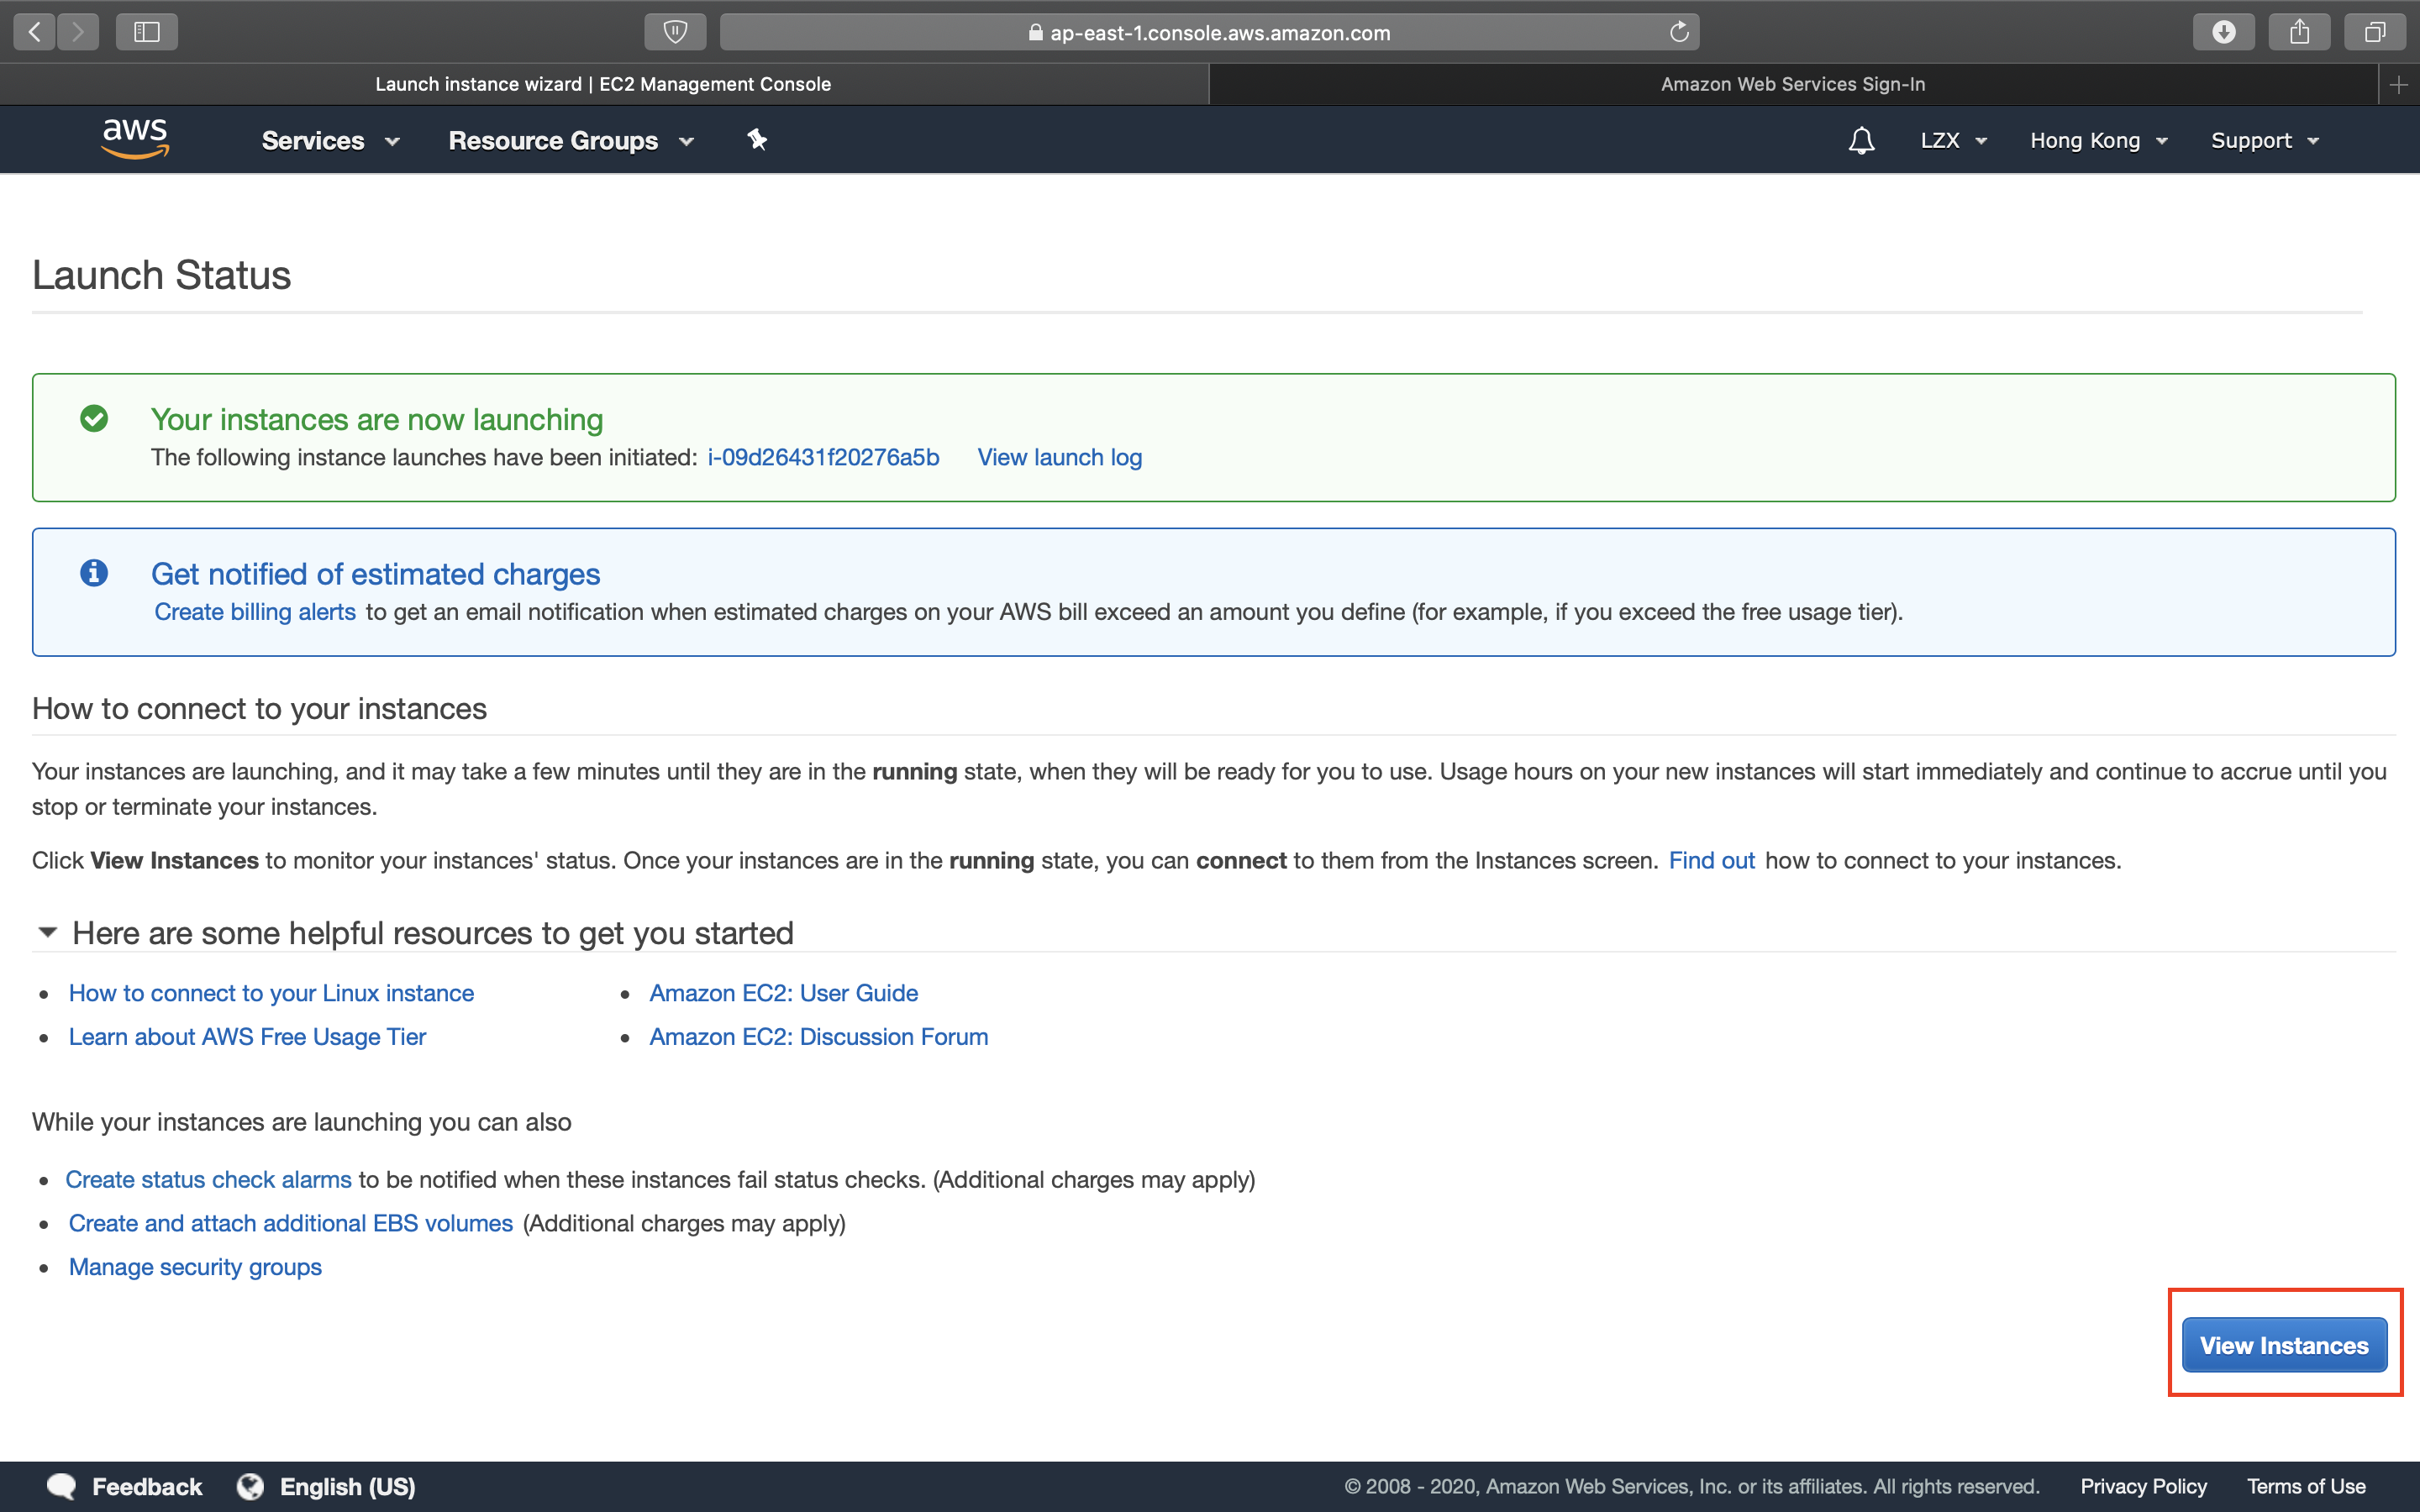Show all tabs overview icon
2420x1512 pixels.
click(x=2375, y=32)
